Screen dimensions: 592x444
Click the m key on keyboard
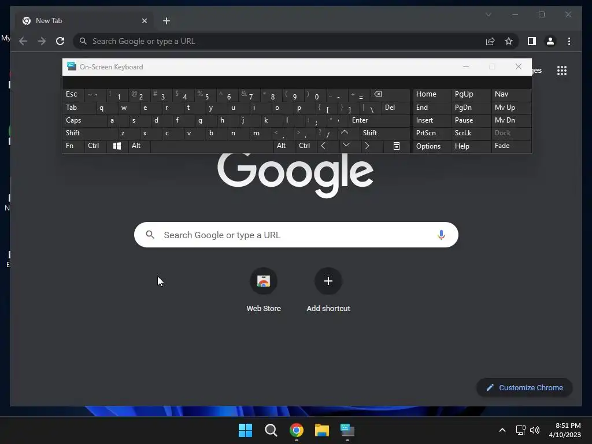[x=261, y=133]
